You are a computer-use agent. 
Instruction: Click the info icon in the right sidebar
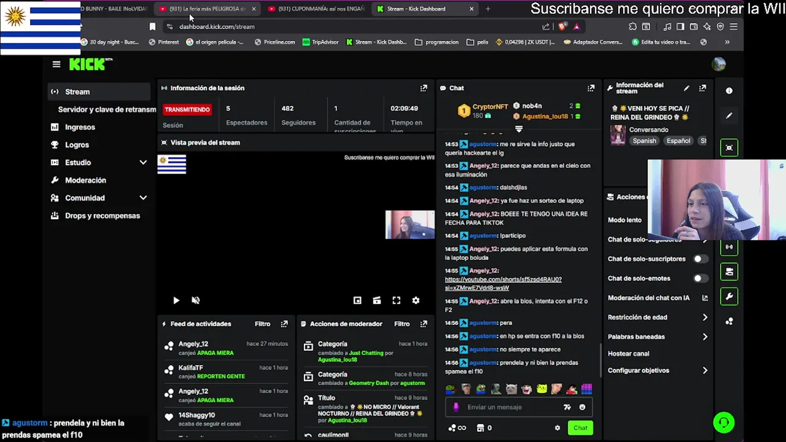click(x=729, y=91)
